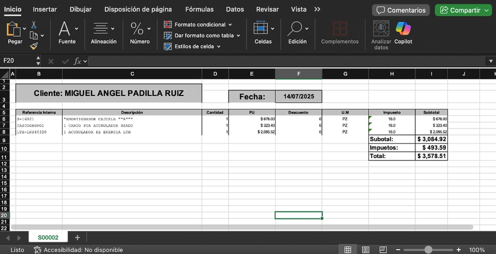Switch to Disposición de página tab
This screenshot has height=254, width=496.
138,9
